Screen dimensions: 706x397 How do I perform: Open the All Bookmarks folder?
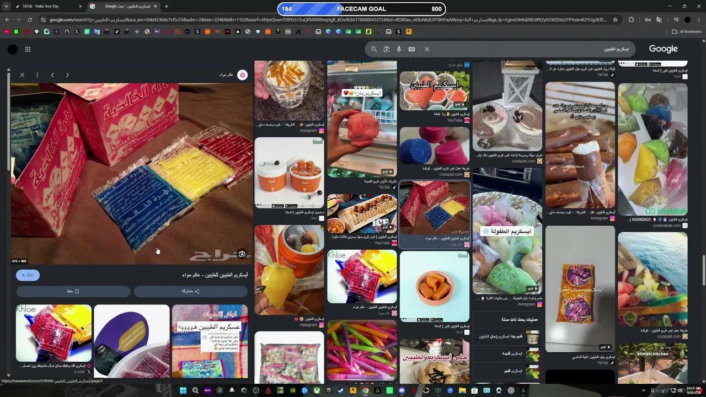[x=687, y=31]
